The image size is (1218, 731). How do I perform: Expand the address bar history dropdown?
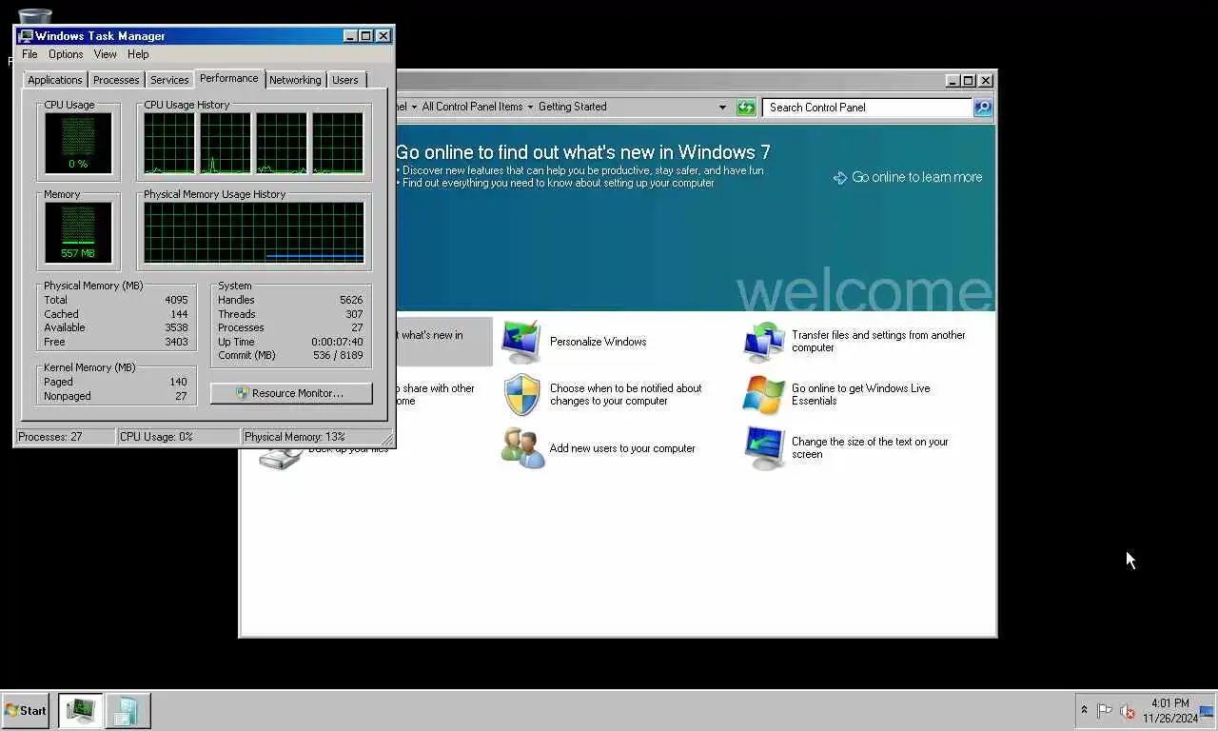tap(722, 108)
